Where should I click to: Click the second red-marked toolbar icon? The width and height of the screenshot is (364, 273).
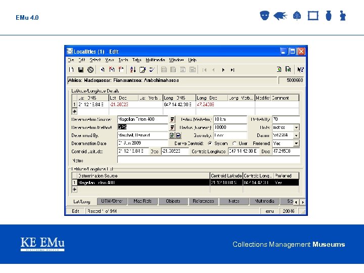[121, 69]
